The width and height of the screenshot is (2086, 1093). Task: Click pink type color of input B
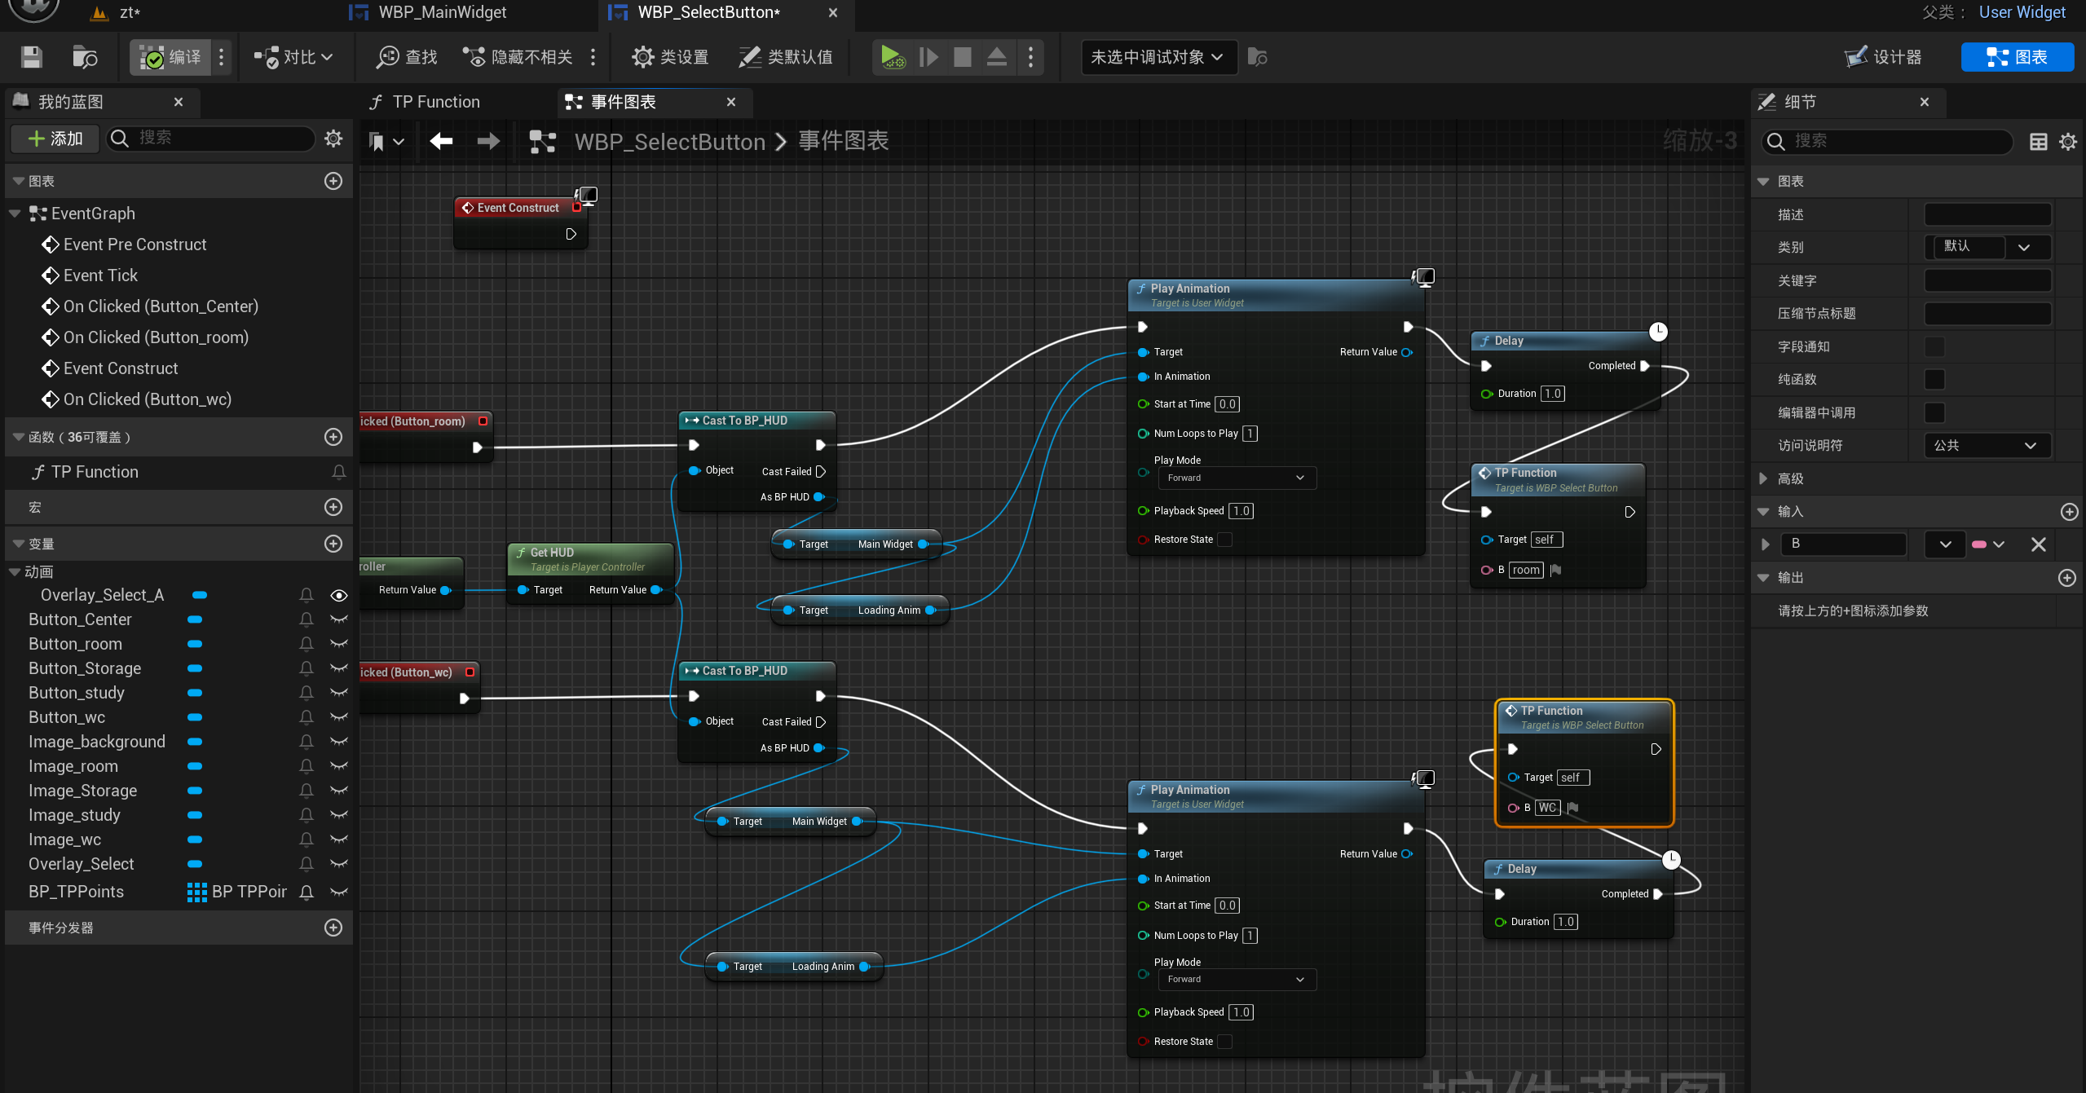tap(1978, 544)
